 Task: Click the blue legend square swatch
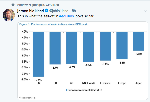(67, 90)
